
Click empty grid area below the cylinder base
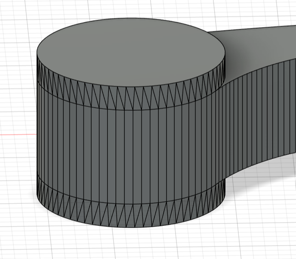[x=129, y=243]
